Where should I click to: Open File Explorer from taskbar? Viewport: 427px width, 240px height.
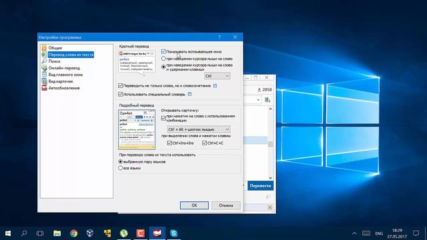click(57, 233)
